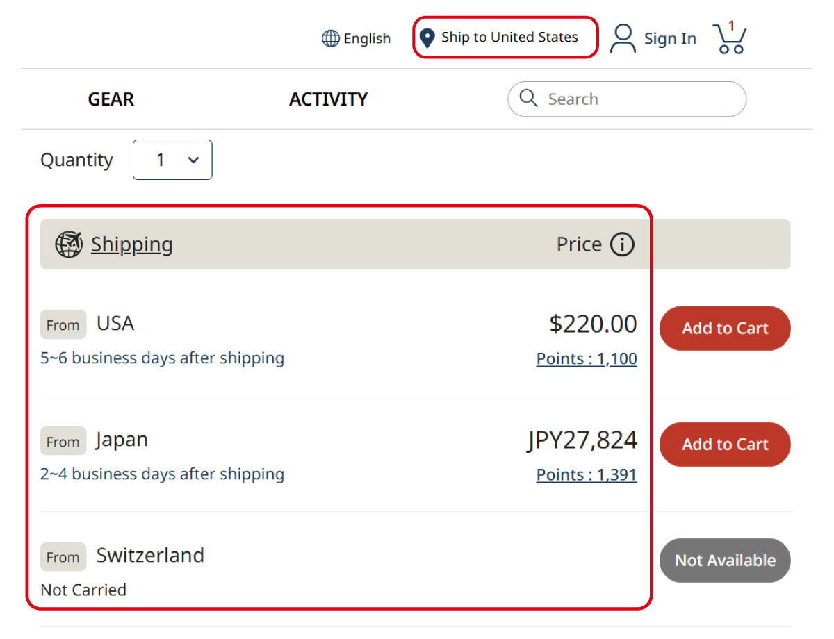Open the shopping cart icon

pos(729,39)
